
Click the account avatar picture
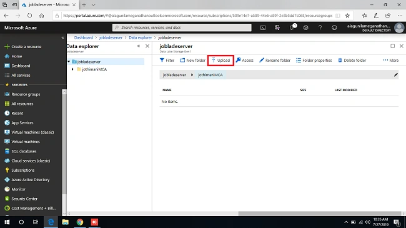(399, 27)
